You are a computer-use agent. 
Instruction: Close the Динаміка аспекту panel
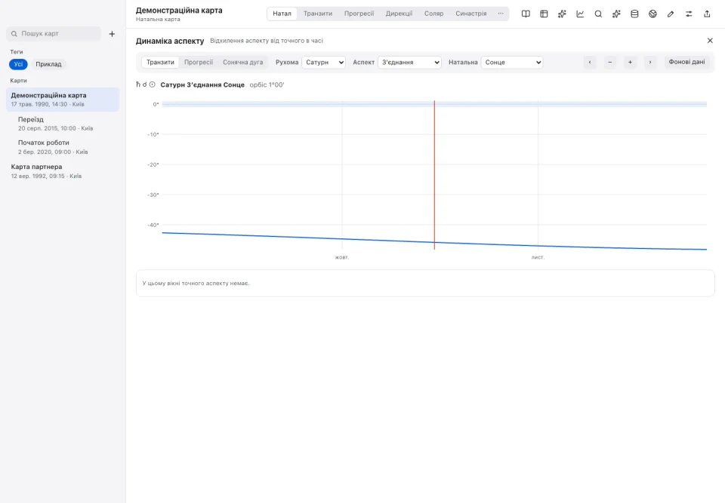click(710, 41)
